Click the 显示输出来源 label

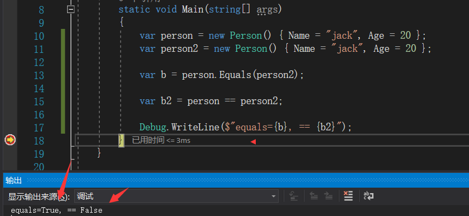[39, 196]
